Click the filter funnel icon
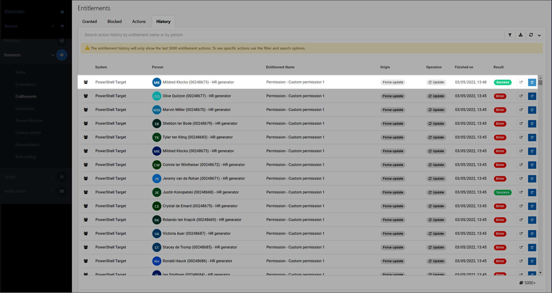552x293 pixels. click(510, 35)
